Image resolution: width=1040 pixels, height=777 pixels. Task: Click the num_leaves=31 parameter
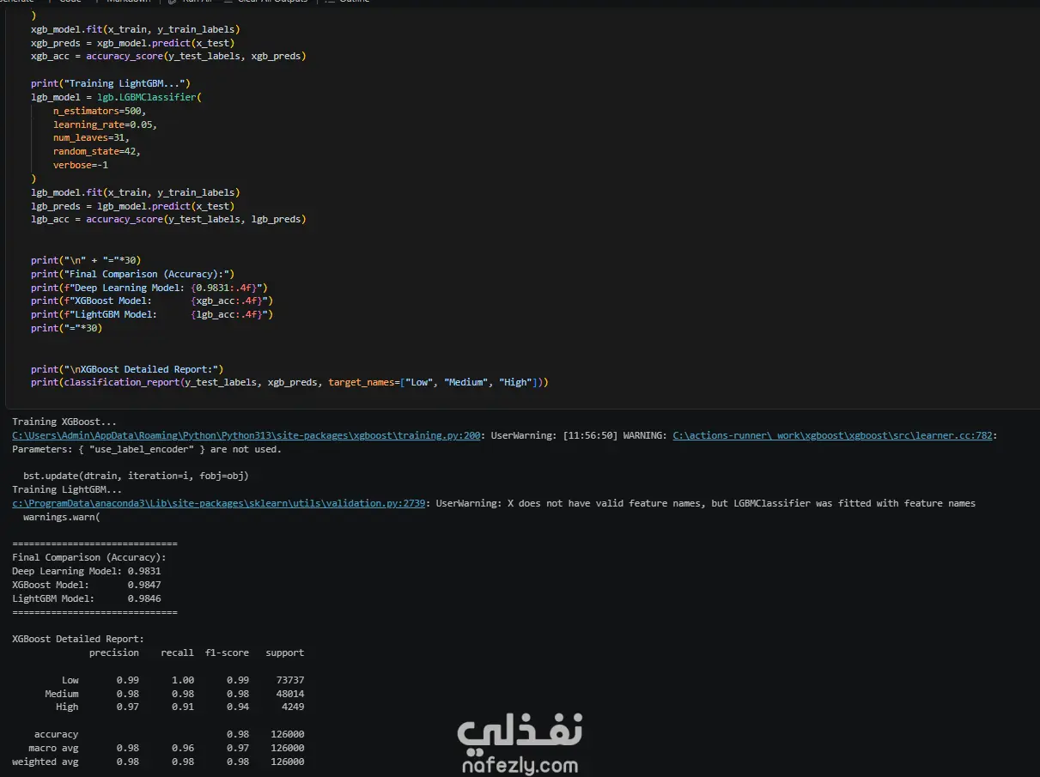[x=91, y=137]
